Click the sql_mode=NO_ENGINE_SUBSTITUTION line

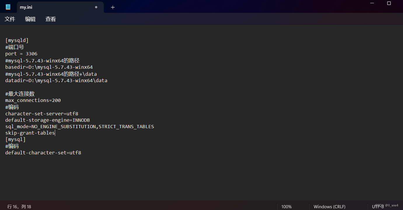pyautogui.click(x=80, y=127)
